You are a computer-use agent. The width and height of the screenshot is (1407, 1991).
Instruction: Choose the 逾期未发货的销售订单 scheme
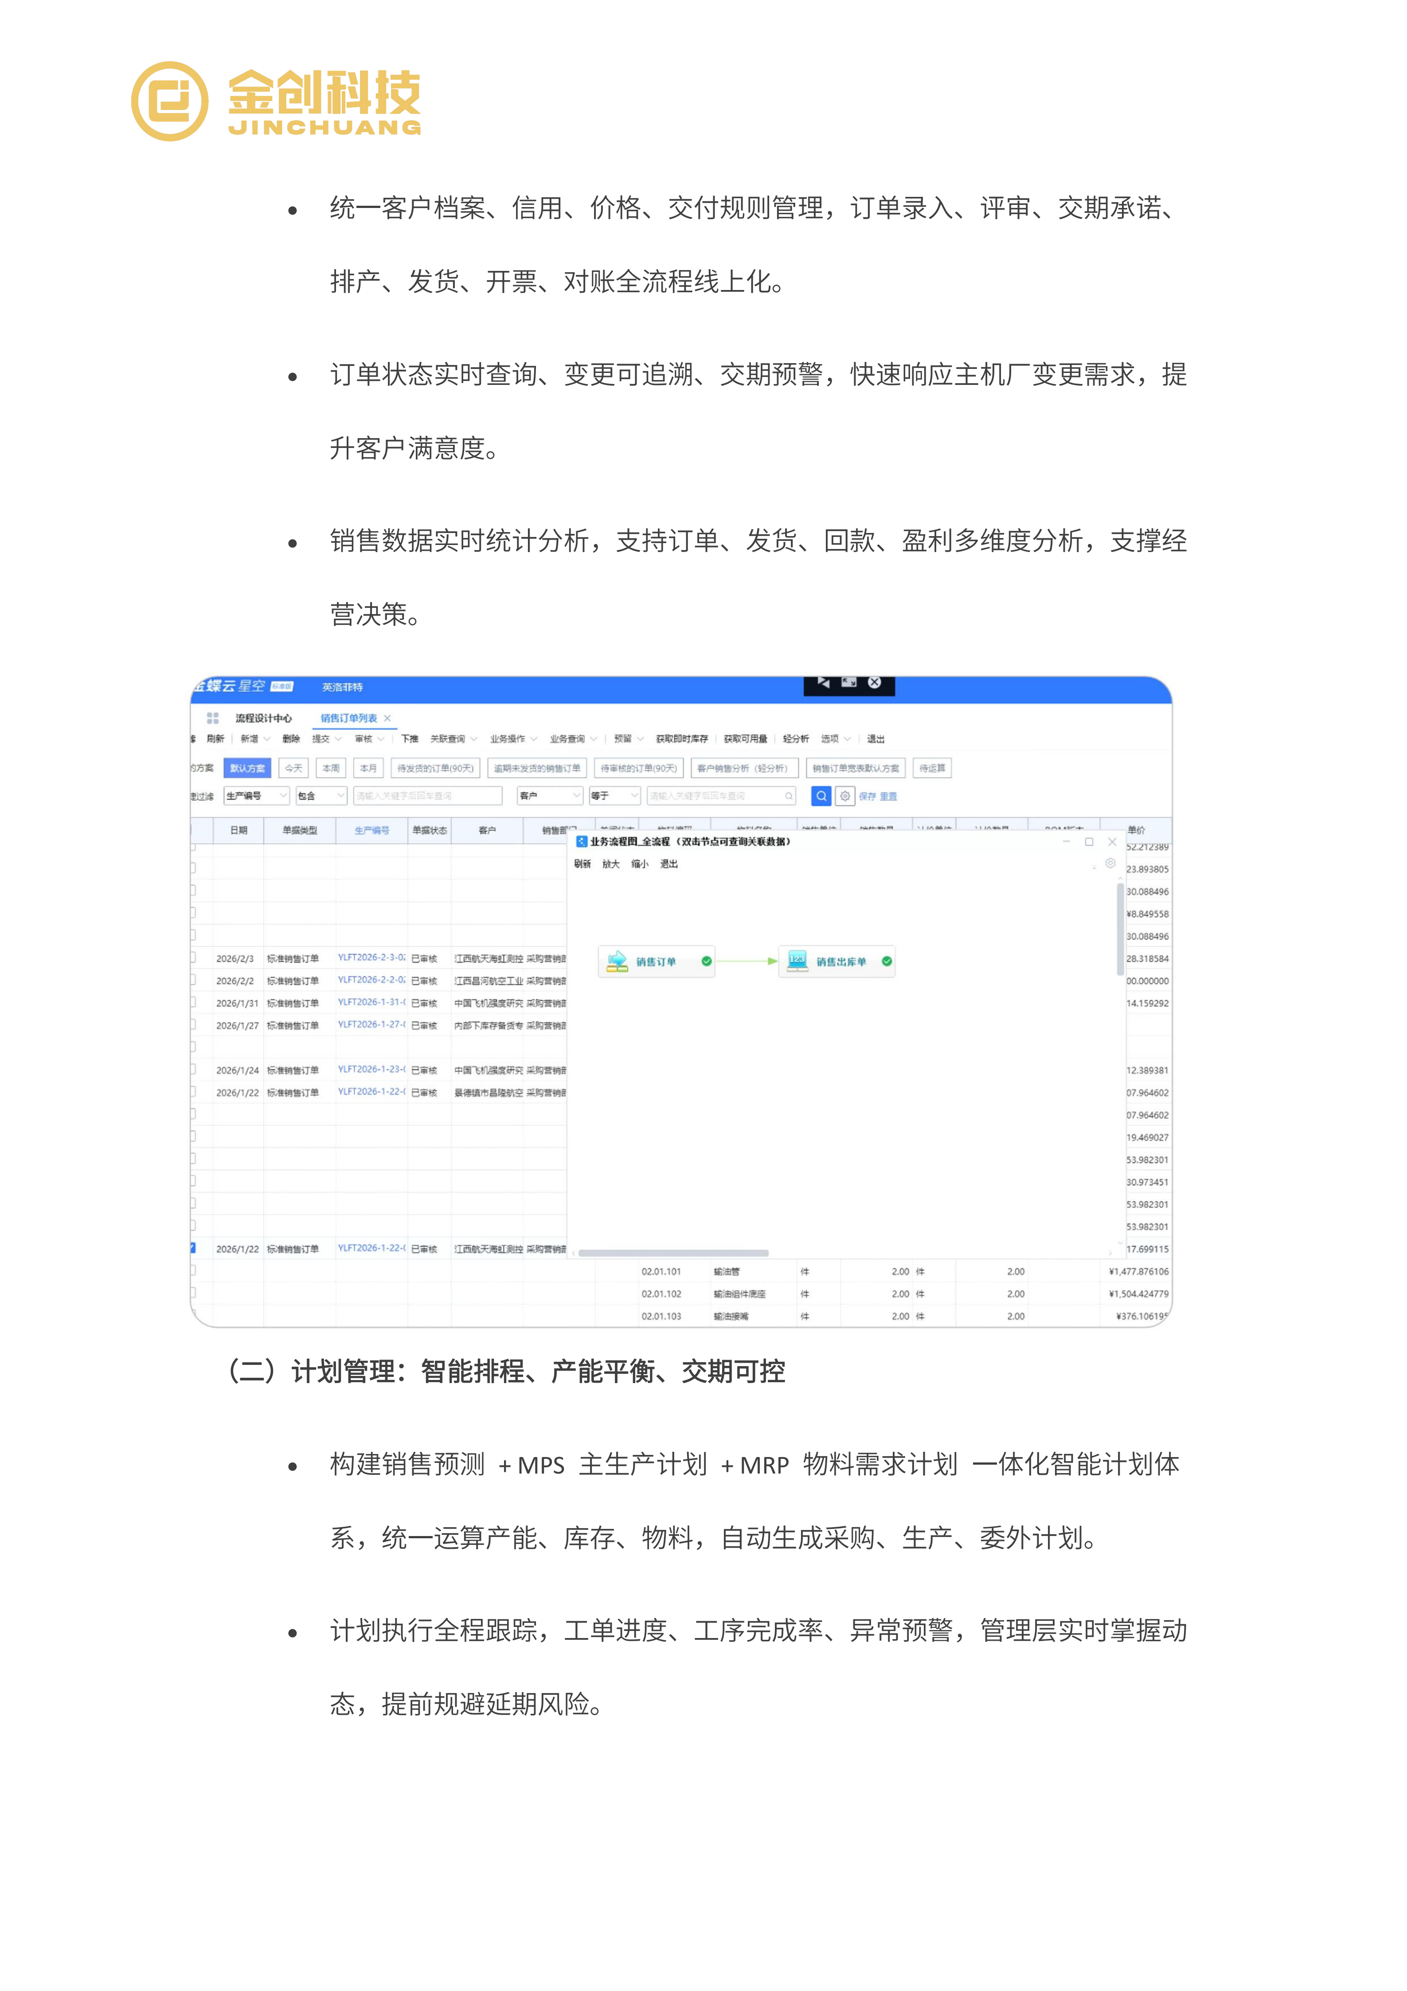[x=537, y=768]
